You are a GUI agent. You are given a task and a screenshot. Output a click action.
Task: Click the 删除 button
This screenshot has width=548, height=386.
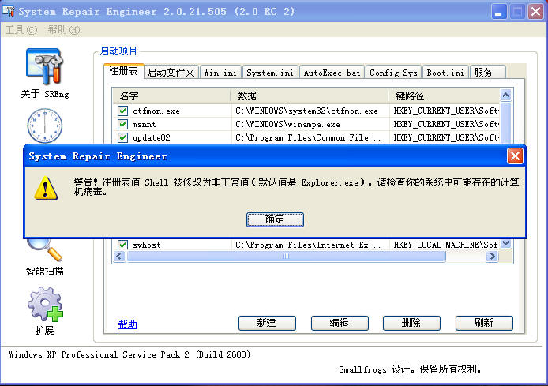coord(411,323)
